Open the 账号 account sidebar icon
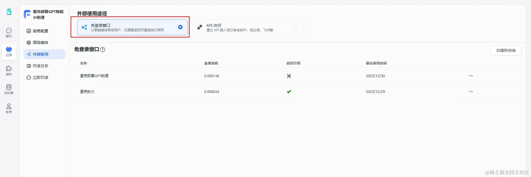531x177 pixels. [9, 108]
